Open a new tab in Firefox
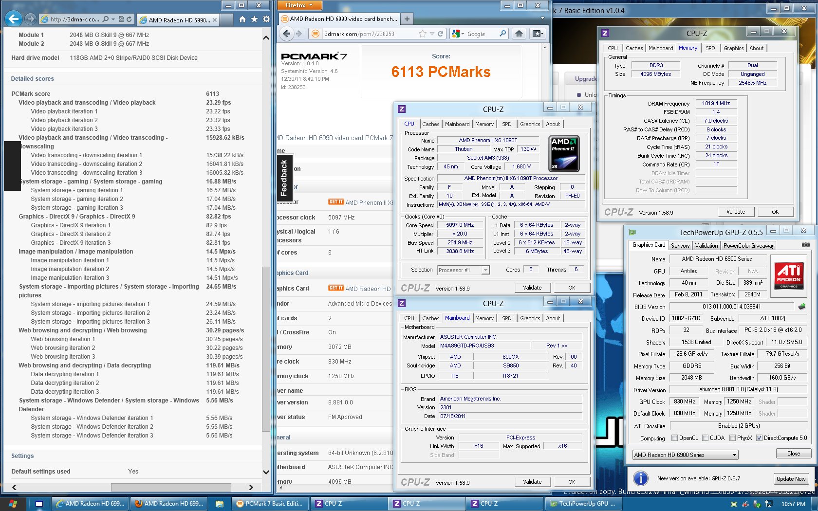The image size is (818, 511). click(x=407, y=19)
